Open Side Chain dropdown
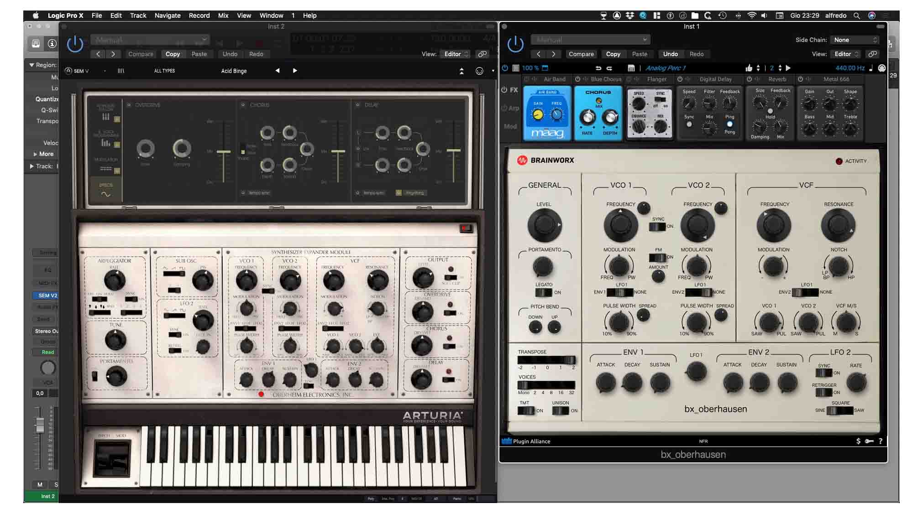Screen dimensions: 923x519 854,40
